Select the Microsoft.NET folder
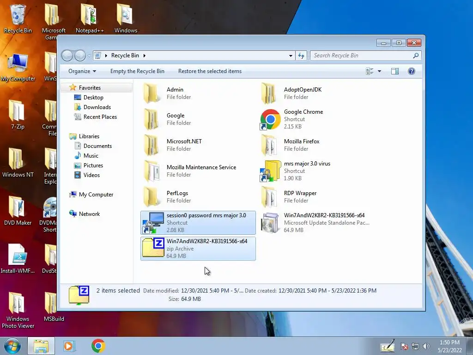 pyautogui.click(x=198, y=145)
